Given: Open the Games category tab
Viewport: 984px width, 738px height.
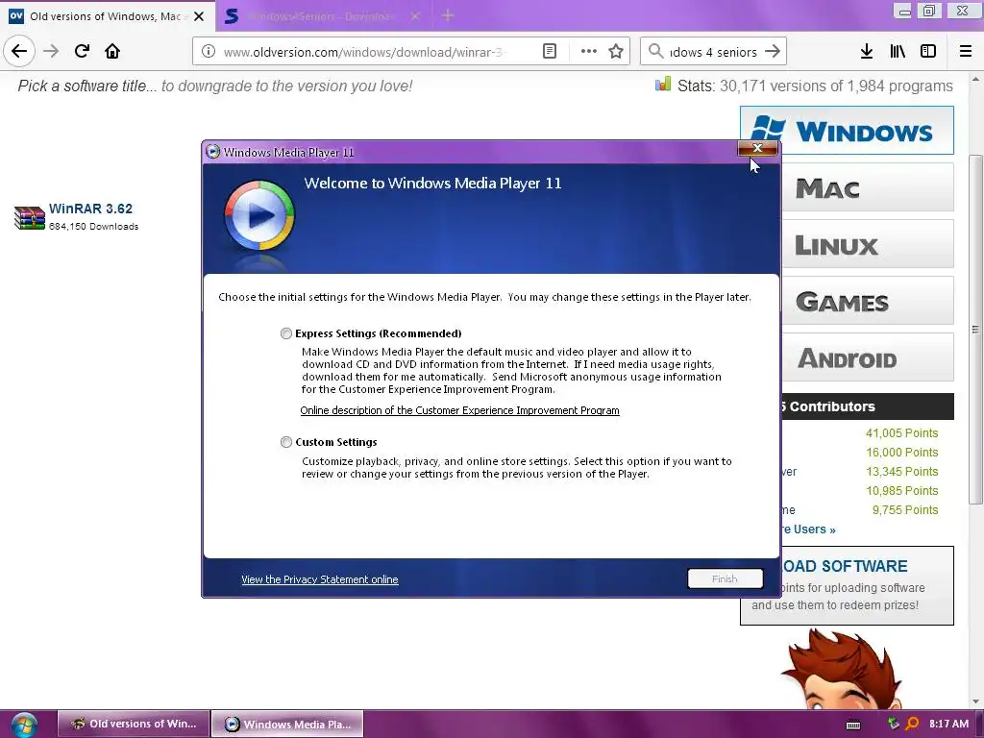Looking at the screenshot, I should pyautogui.click(x=868, y=301).
